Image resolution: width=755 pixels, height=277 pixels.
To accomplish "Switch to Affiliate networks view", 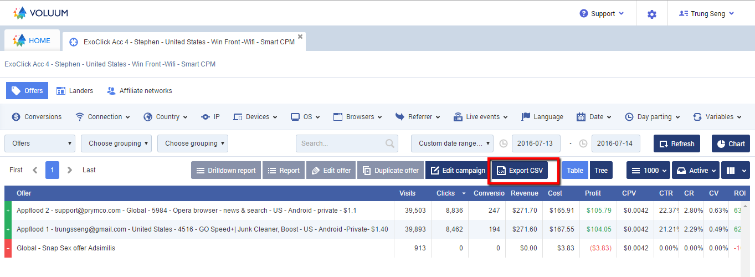I will click(x=139, y=91).
